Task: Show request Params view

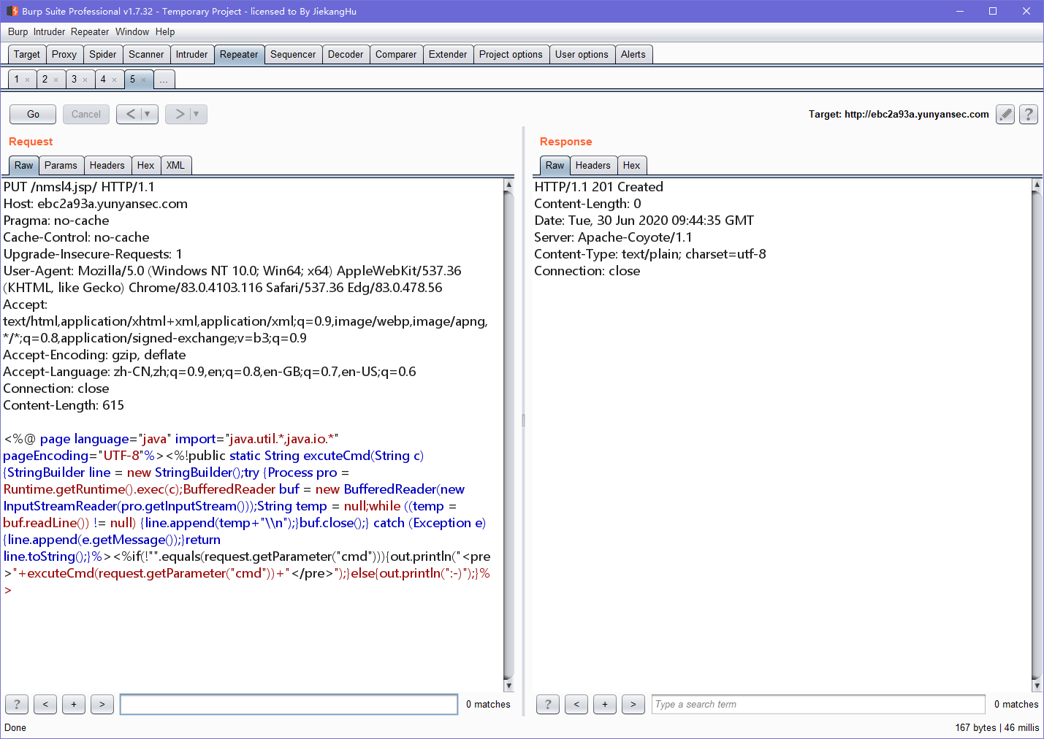Action: [61, 165]
